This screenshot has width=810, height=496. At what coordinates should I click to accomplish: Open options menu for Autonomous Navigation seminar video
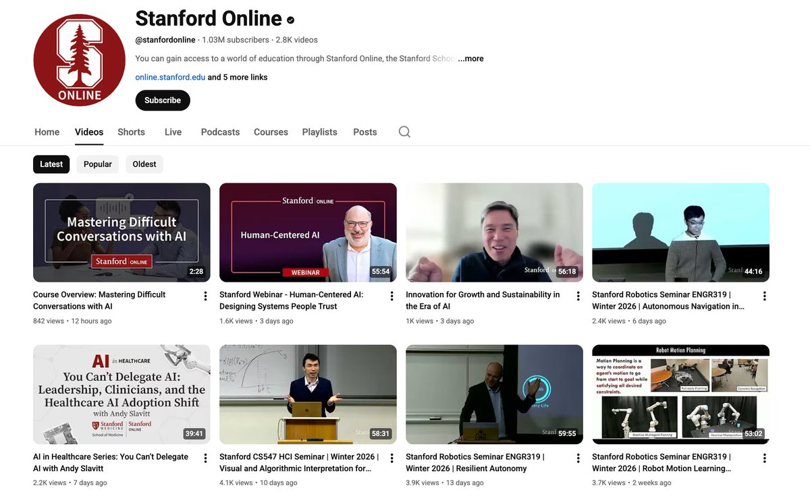(764, 296)
